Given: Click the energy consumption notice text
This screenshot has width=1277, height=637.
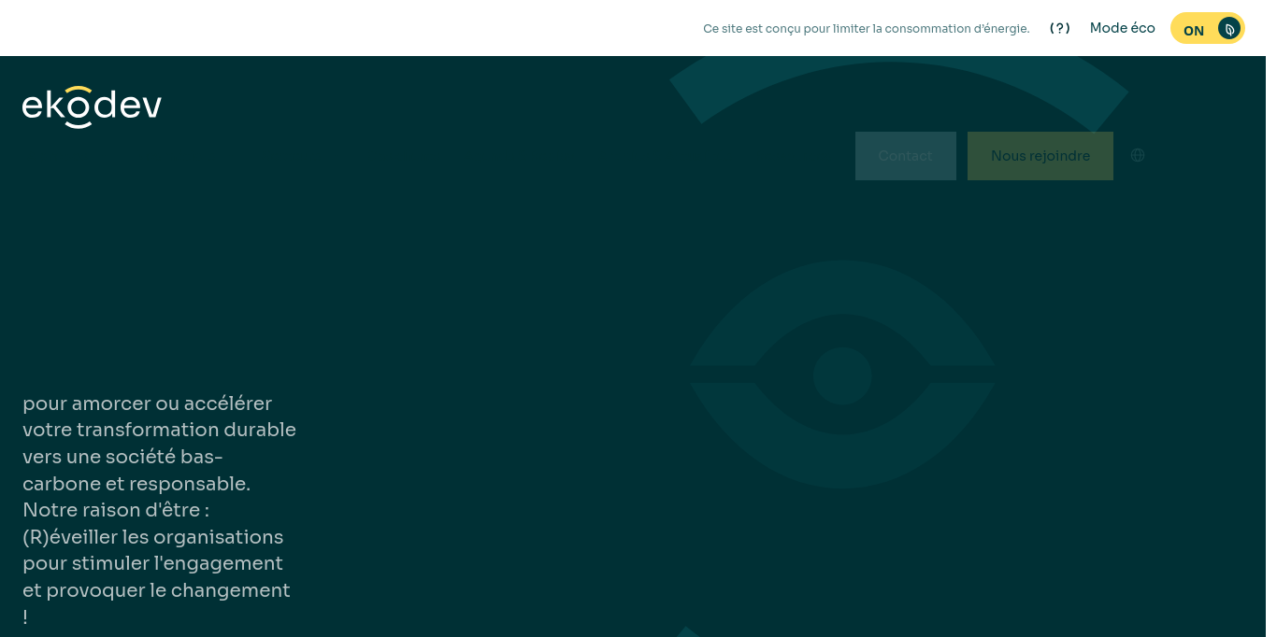Looking at the screenshot, I should (x=866, y=29).
